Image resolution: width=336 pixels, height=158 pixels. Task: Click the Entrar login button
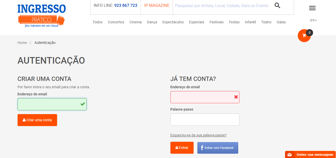(x=182, y=148)
